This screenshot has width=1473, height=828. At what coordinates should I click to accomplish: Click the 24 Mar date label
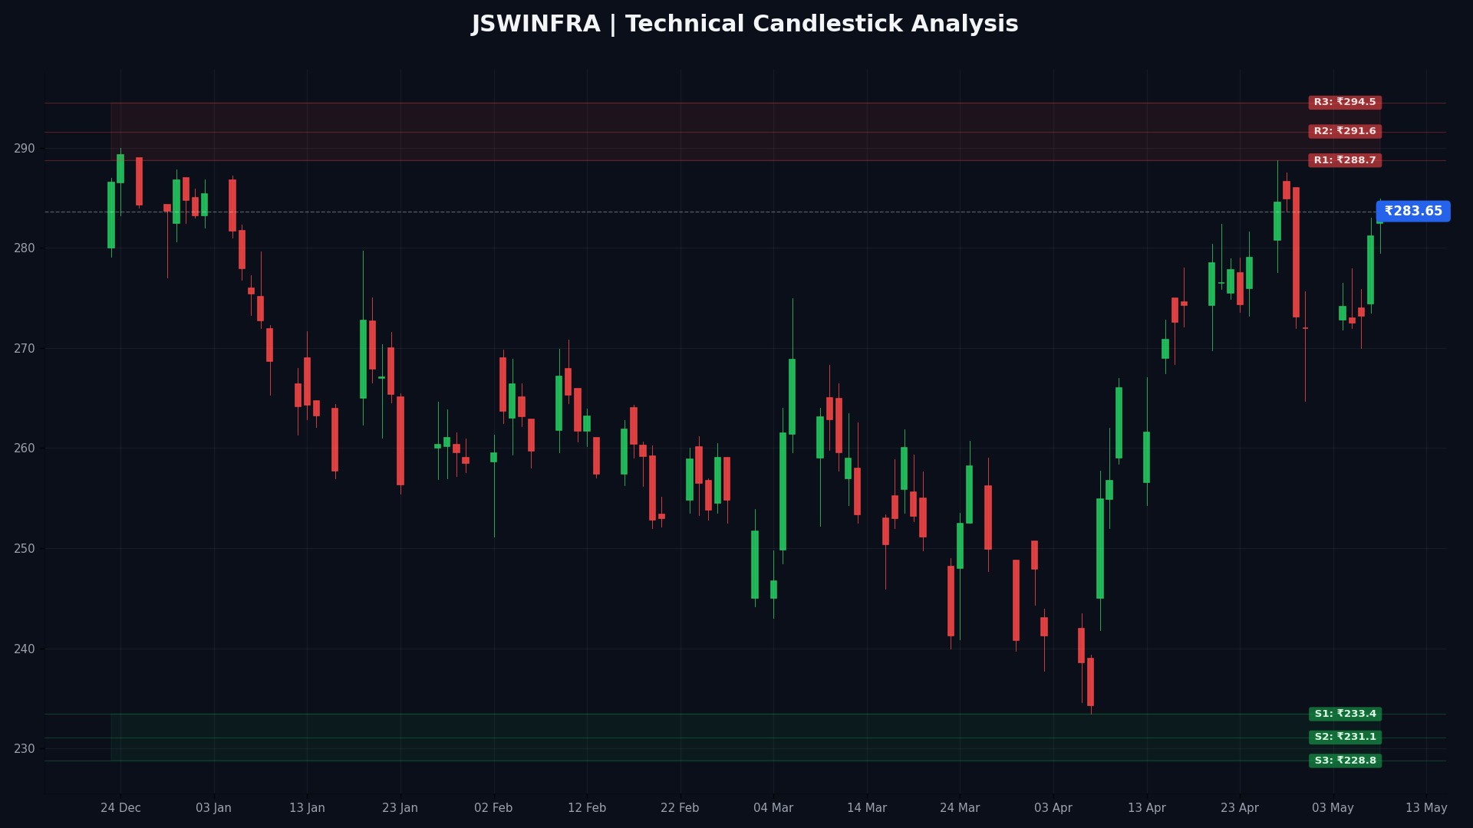click(x=960, y=808)
